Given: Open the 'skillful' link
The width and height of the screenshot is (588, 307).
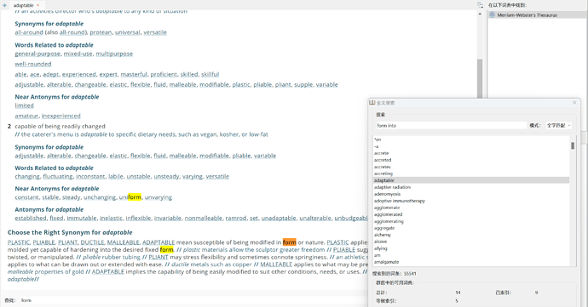Looking at the screenshot, I should coord(210,74).
